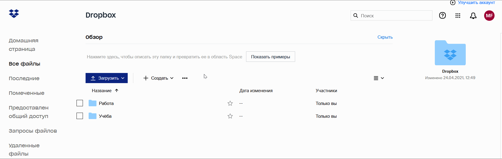The width and height of the screenshot is (502, 159).
Task: Click the Скрыть link
Action: 385,37
